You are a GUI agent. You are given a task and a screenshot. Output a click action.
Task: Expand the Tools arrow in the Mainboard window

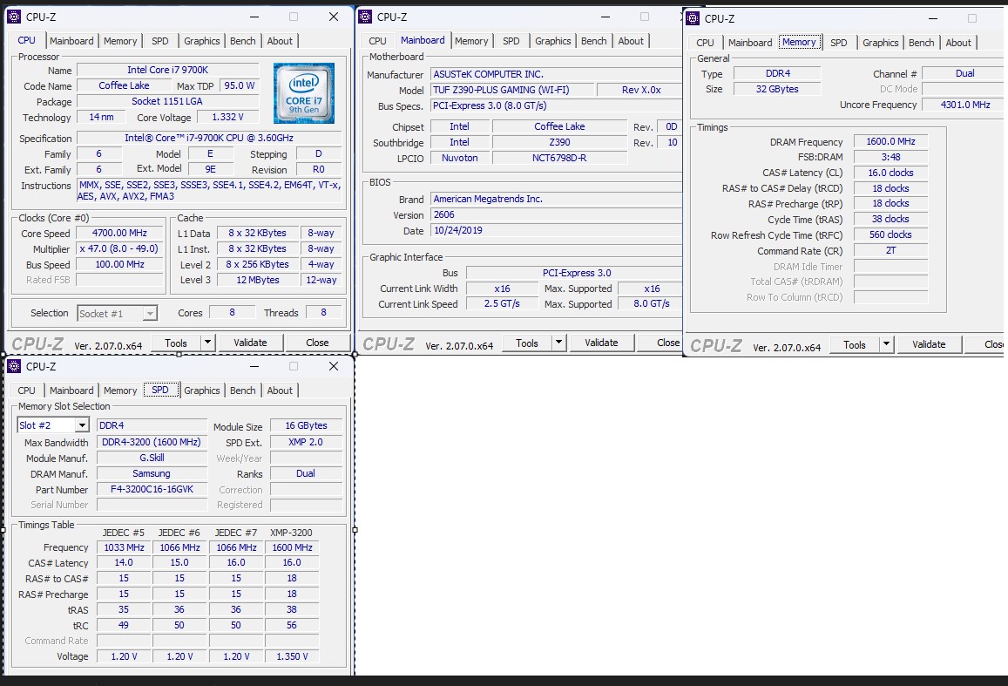click(x=558, y=343)
